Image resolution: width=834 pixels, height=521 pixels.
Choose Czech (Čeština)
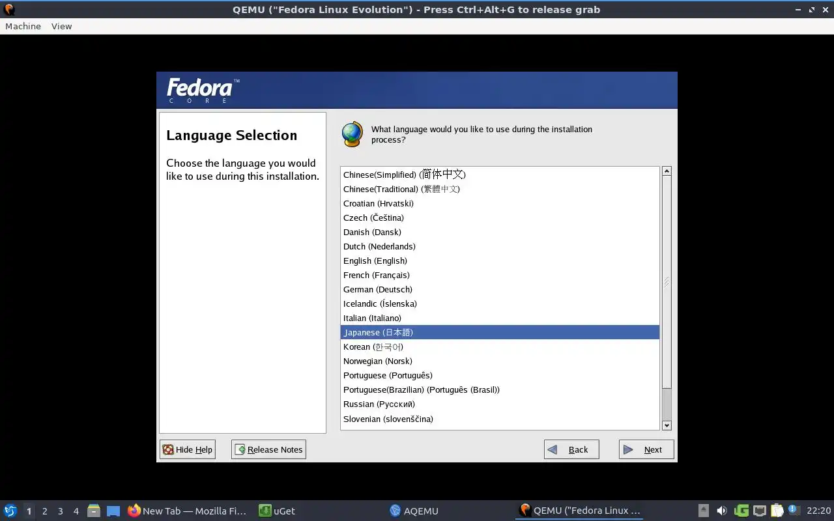[500, 218]
